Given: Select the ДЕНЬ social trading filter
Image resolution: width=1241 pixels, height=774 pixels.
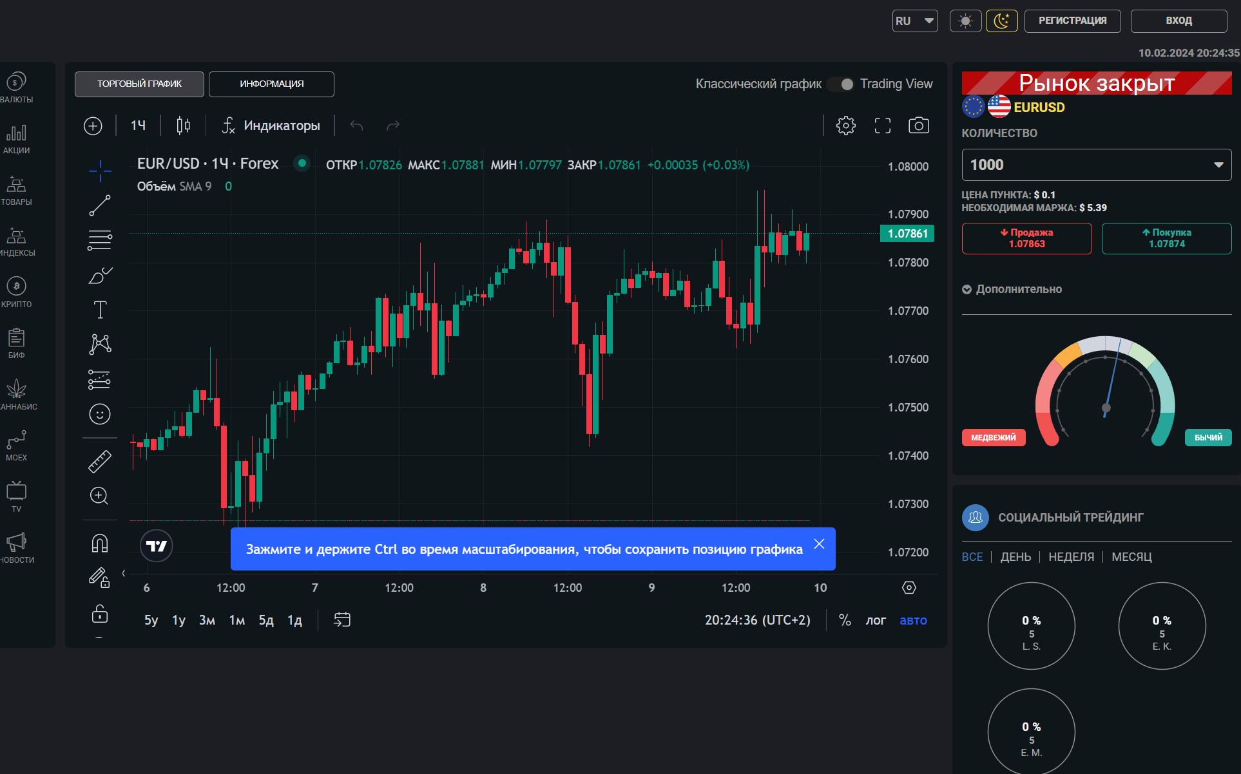Looking at the screenshot, I should coord(1015,557).
